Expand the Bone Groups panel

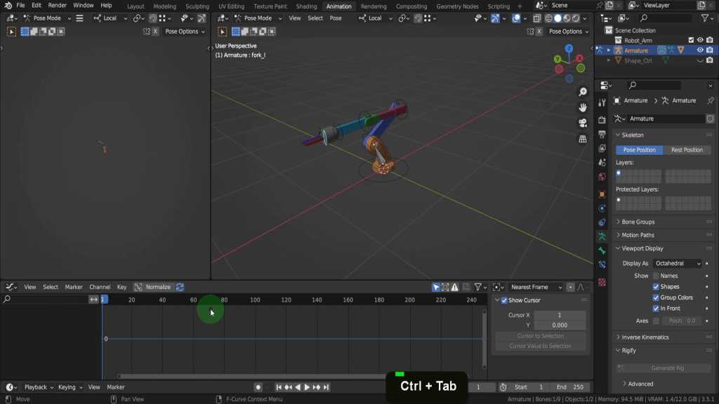coord(638,222)
